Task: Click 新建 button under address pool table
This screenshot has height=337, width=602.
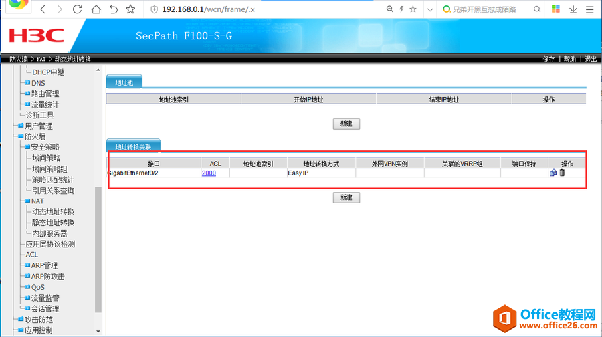Action: [x=346, y=124]
